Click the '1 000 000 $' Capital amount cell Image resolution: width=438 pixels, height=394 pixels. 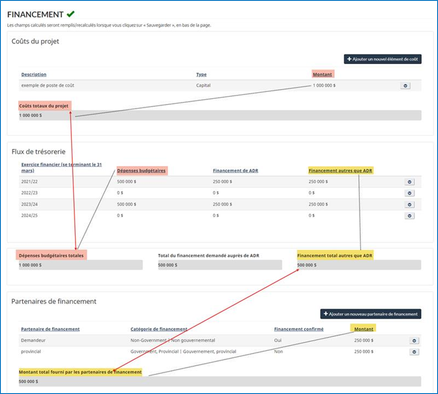click(324, 86)
